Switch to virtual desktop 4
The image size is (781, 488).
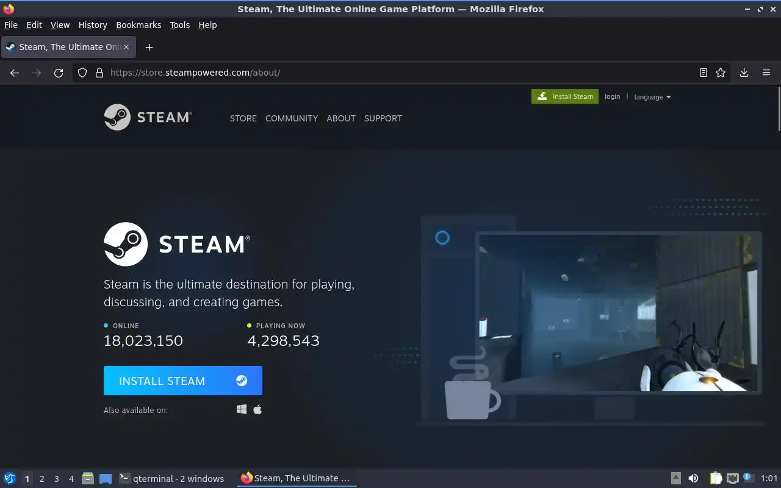click(71, 478)
